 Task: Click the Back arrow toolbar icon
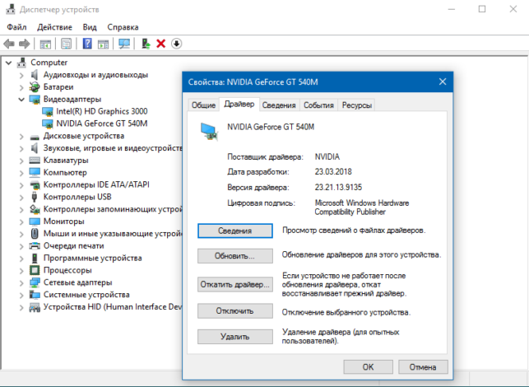coord(9,44)
